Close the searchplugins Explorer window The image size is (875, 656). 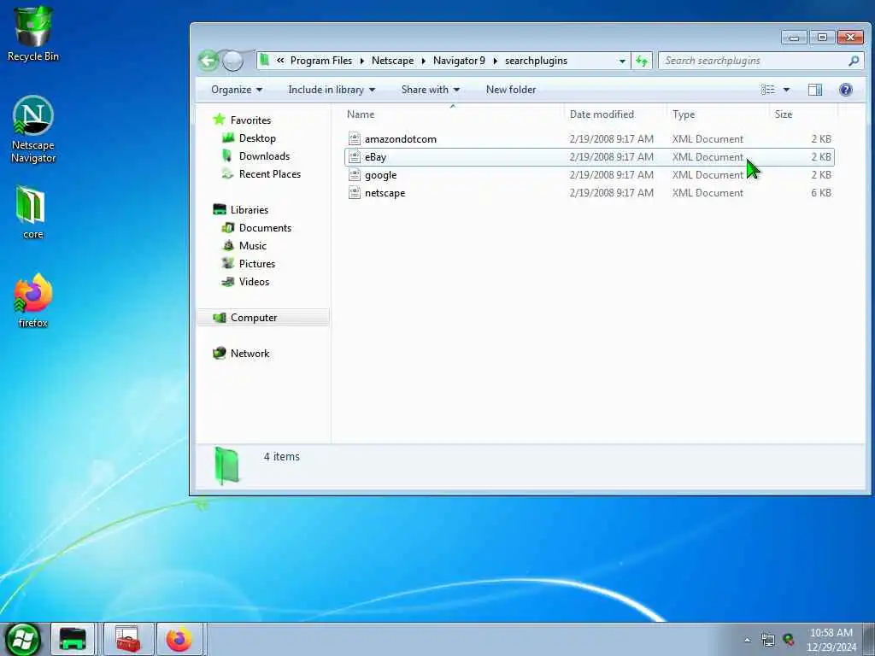pos(850,38)
